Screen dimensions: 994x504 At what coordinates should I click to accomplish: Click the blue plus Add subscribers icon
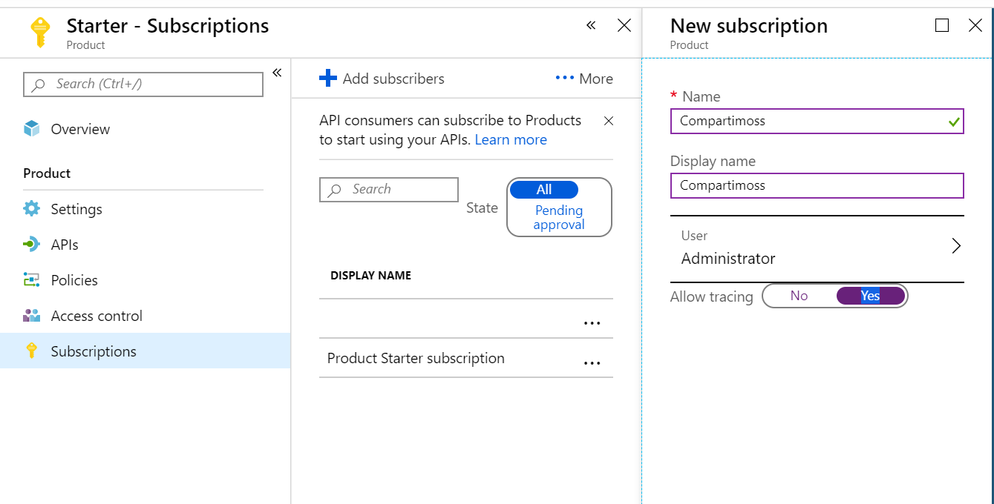click(x=327, y=79)
